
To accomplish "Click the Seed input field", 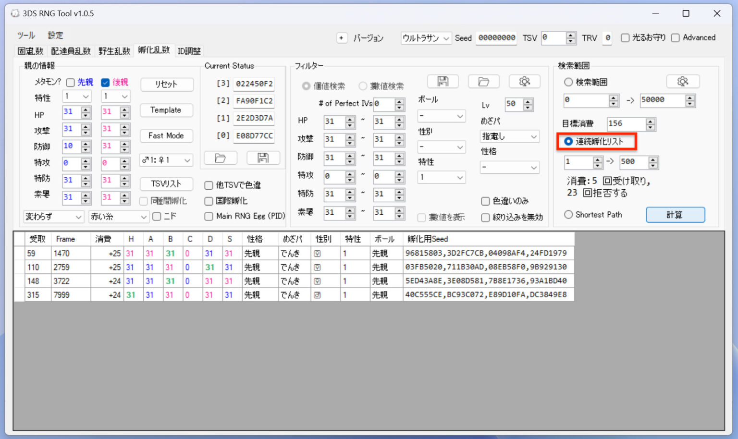I will pos(496,38).
